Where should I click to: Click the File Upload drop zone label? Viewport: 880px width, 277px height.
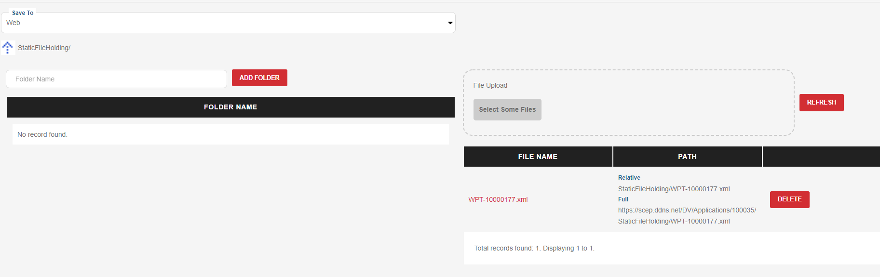[x=490, y=85]
